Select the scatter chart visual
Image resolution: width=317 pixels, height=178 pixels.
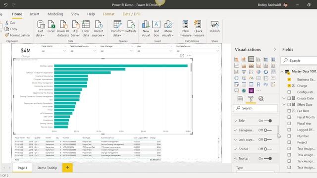tap(251, 72)
